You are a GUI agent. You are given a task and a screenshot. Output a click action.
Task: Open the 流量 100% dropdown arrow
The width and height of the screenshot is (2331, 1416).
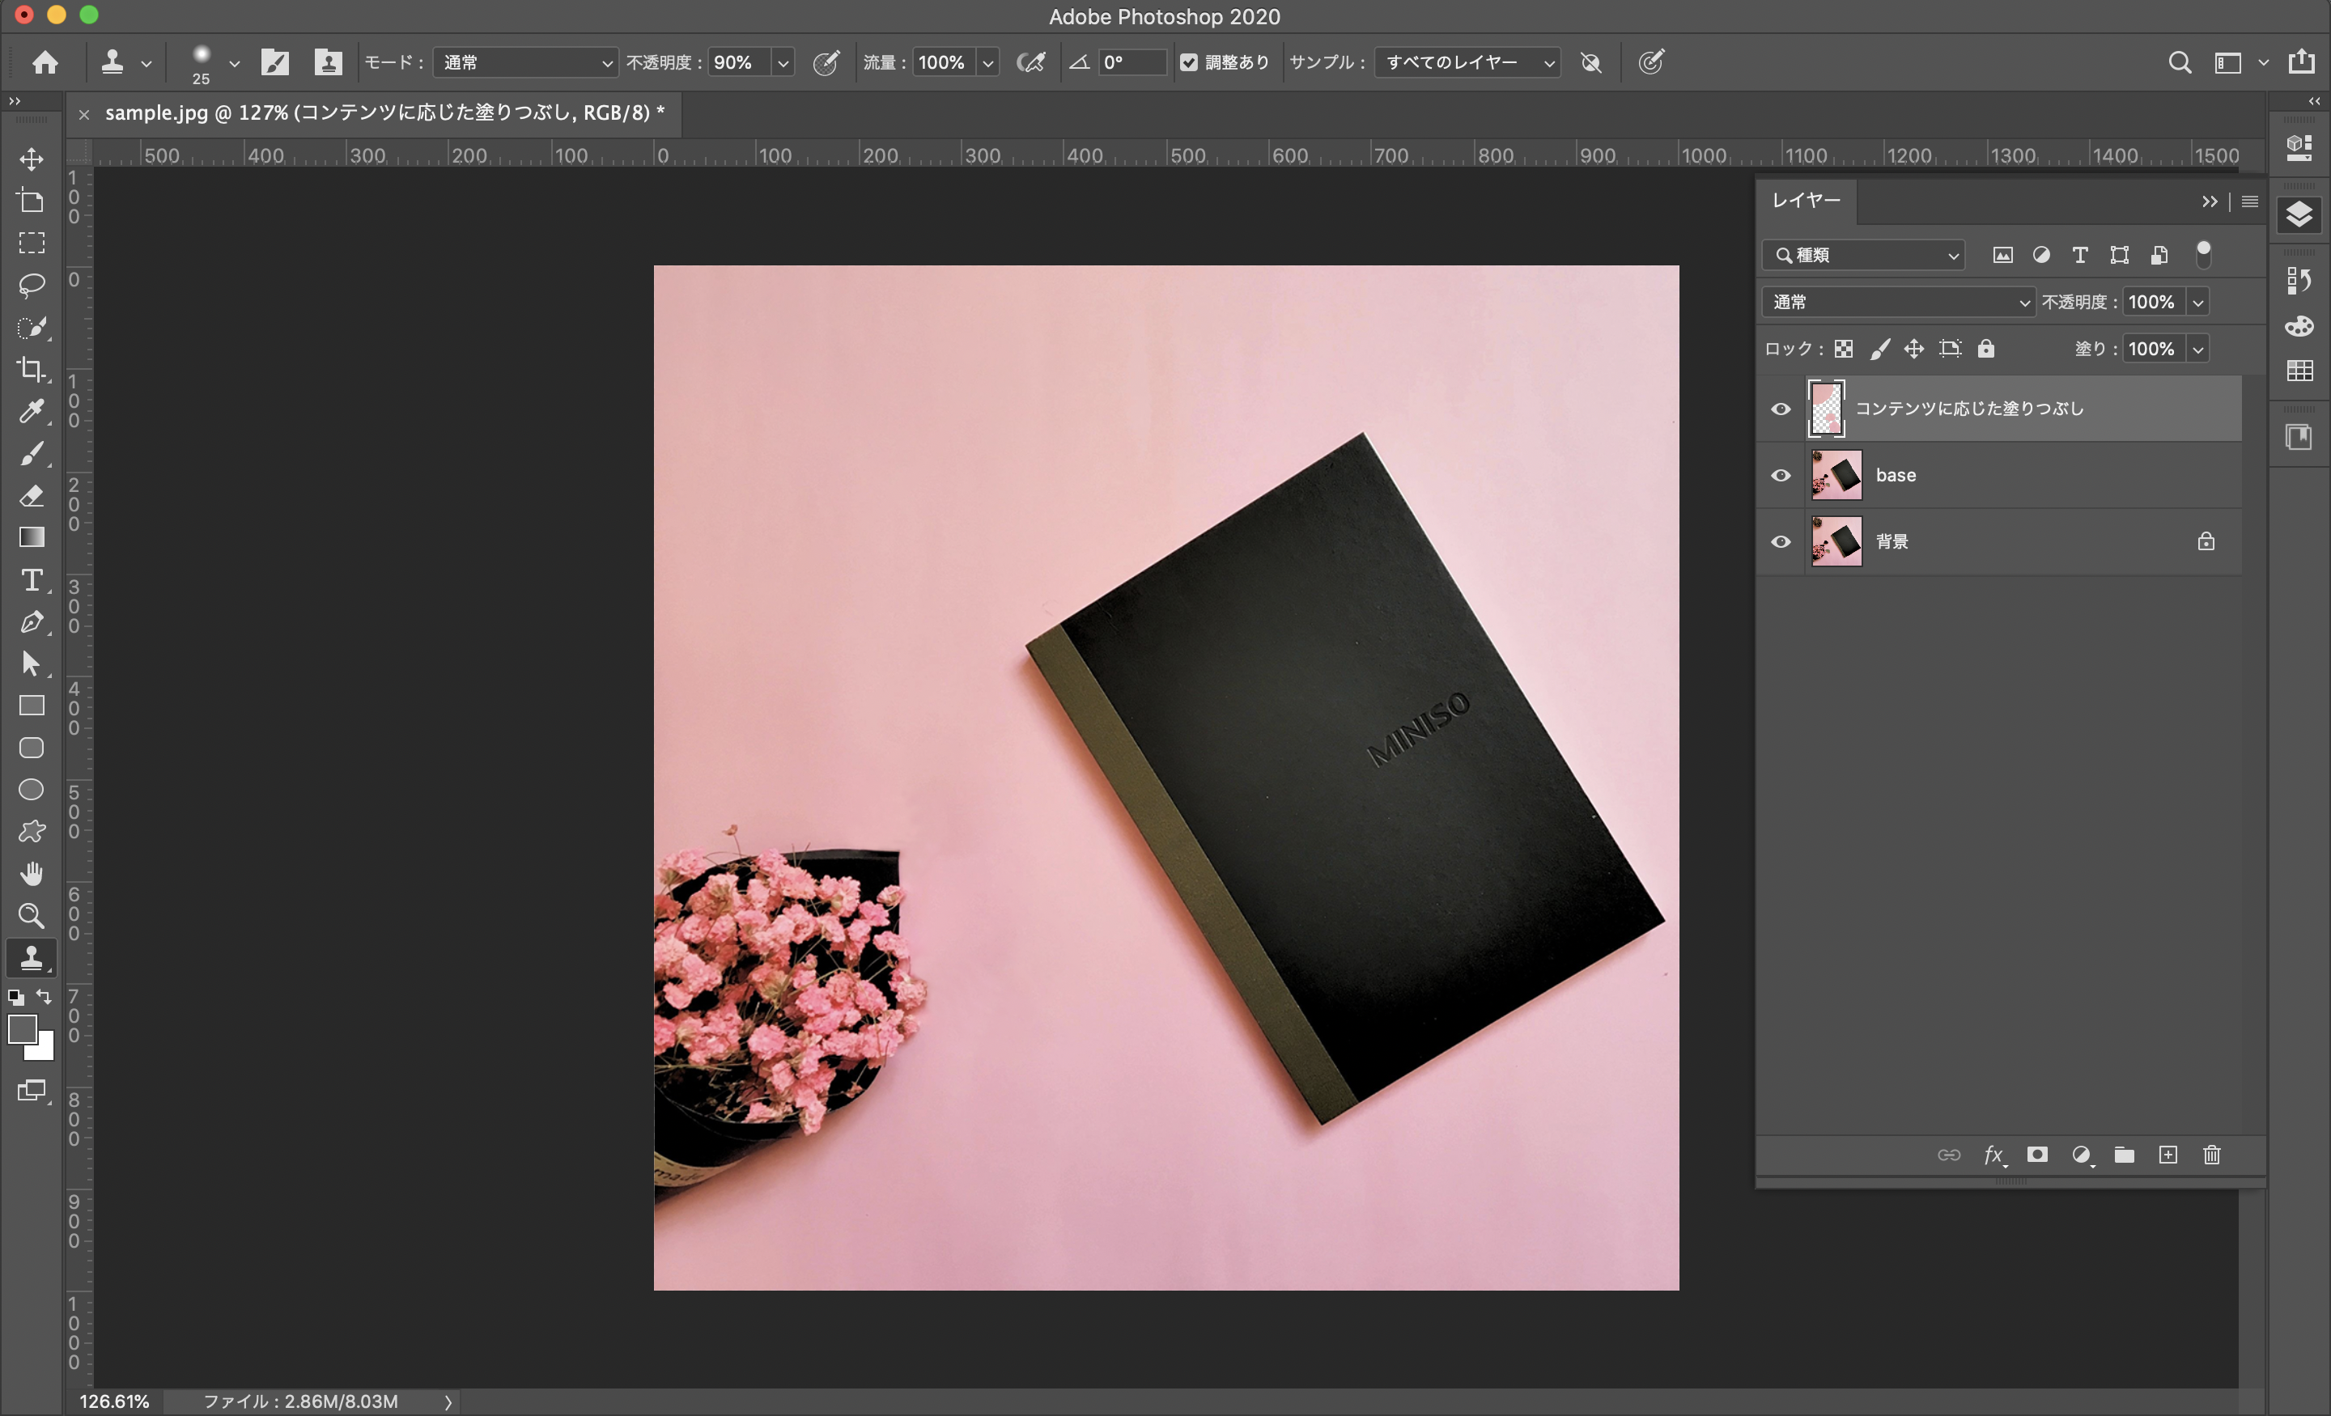987,63
